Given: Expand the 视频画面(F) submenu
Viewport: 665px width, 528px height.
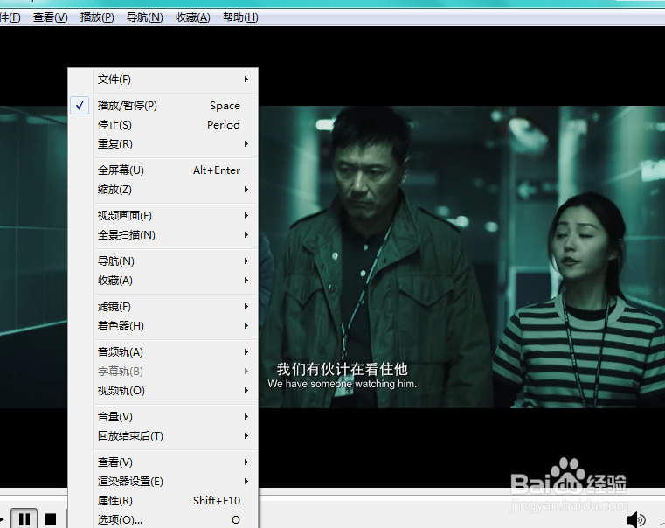Looking at the screenshot, I should coord(163,215).
